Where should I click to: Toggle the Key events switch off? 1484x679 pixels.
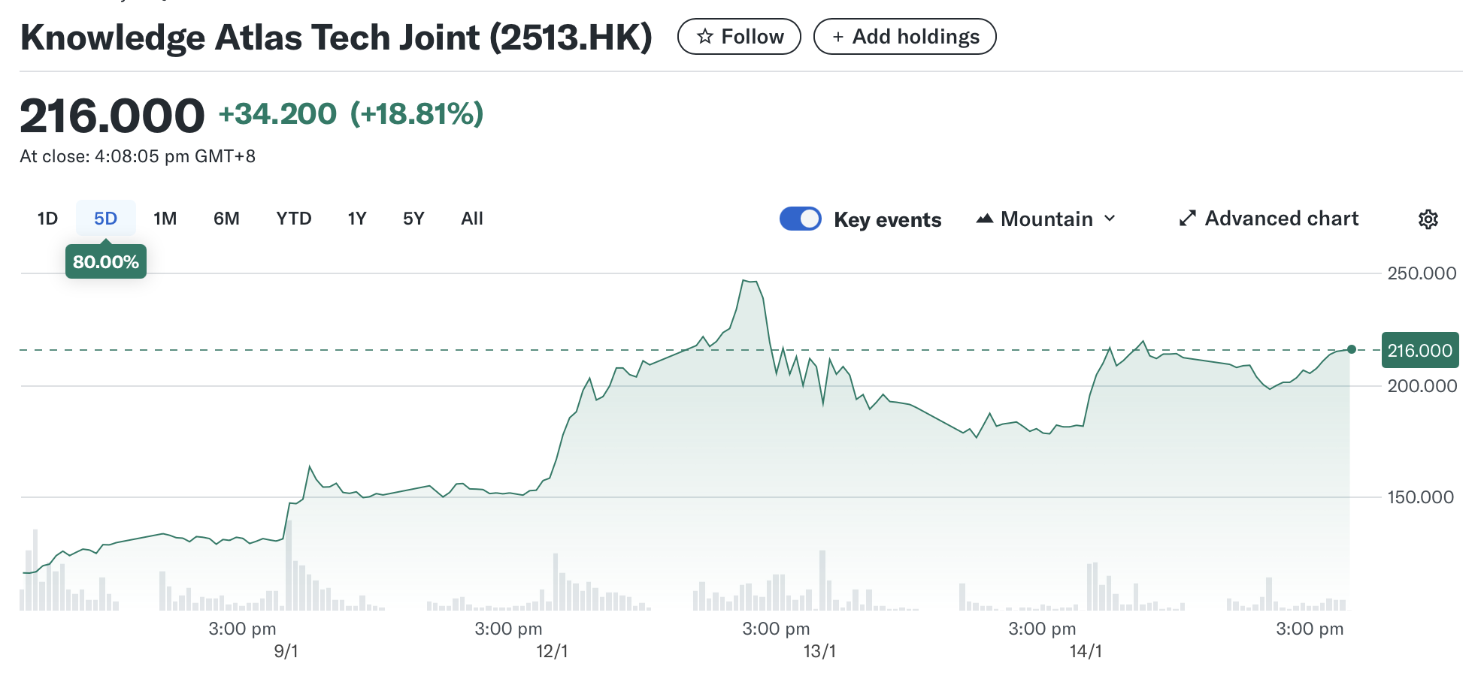pos(800,219)
